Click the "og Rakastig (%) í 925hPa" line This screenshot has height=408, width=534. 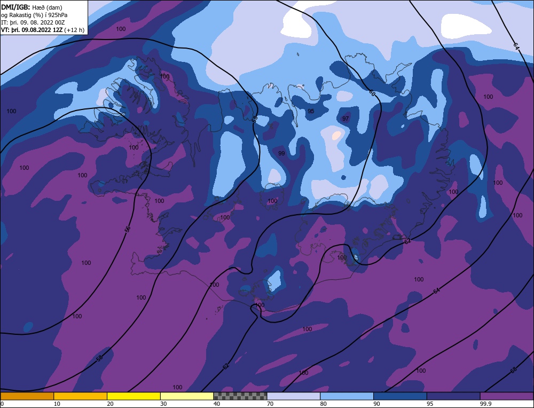[34, 15]
